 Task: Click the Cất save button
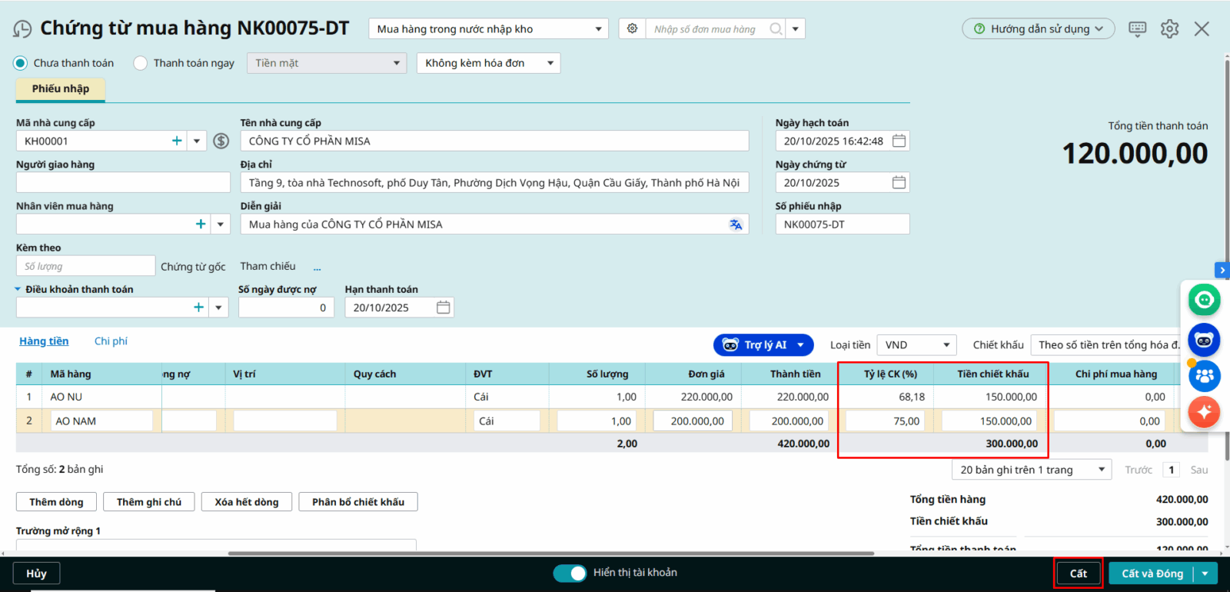coord(1078,574)
